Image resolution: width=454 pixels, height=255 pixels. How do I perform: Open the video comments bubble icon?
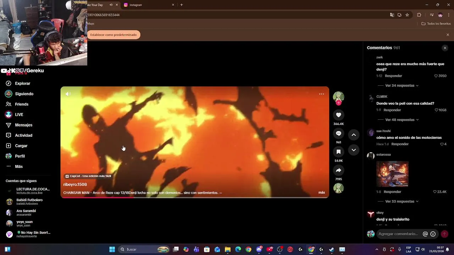(338, 133)
